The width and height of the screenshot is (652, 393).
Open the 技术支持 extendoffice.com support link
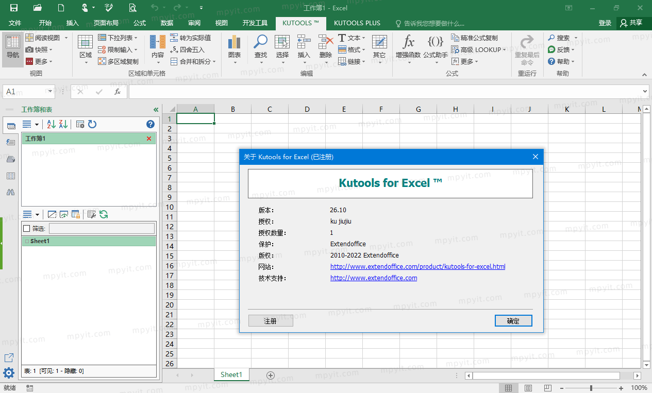coord(374,278)
